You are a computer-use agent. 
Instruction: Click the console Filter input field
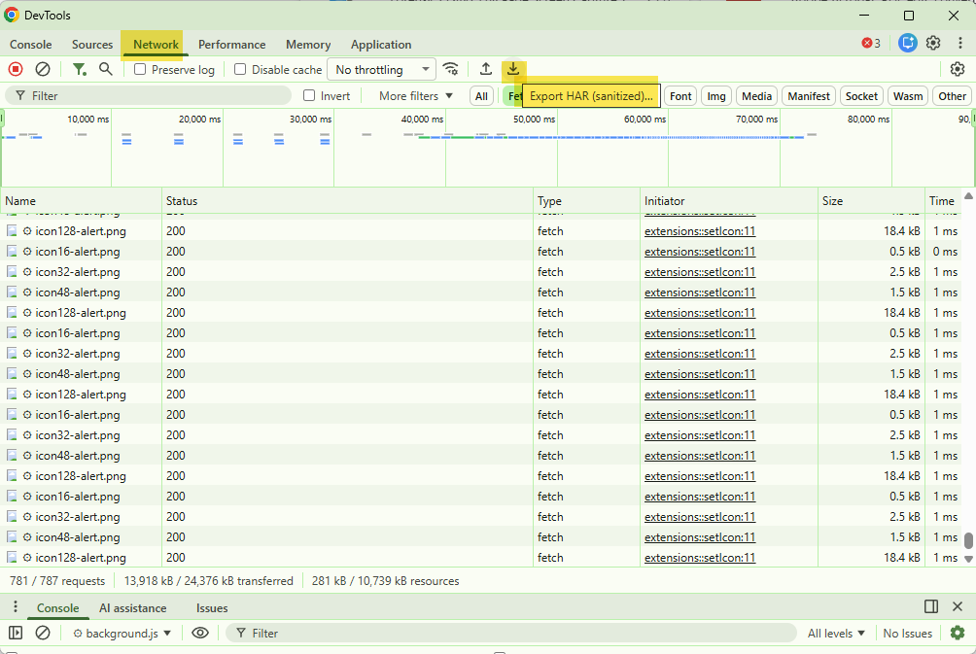tap(510, 633)
